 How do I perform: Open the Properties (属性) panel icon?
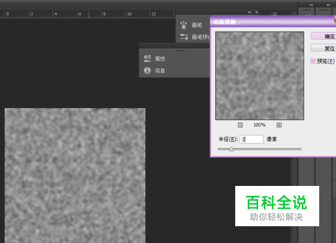coord(147,58)
